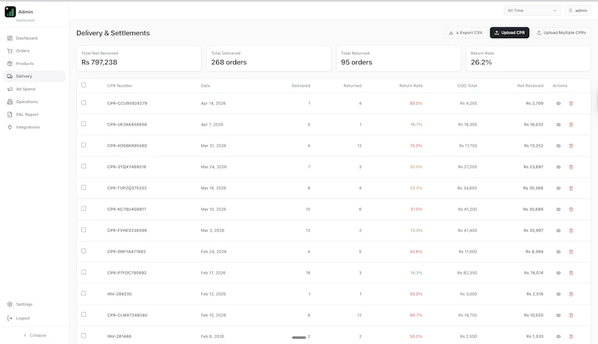Open Dashboard in the sidebar

pyautogui.click(x=34, y=38)
